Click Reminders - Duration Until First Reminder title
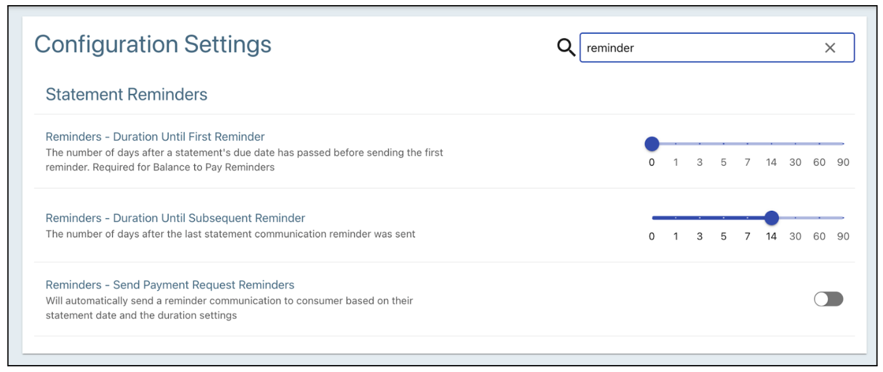The width and height of the screenshot is (883, 372). coord(155,136)
